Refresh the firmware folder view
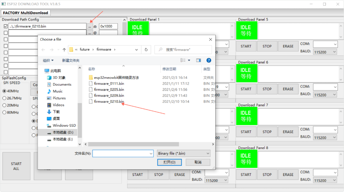The width and height of the screenshot is (344, 192). point(146,50)
